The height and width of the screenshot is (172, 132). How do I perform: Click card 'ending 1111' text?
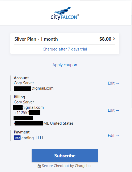[x=32, y=138]
